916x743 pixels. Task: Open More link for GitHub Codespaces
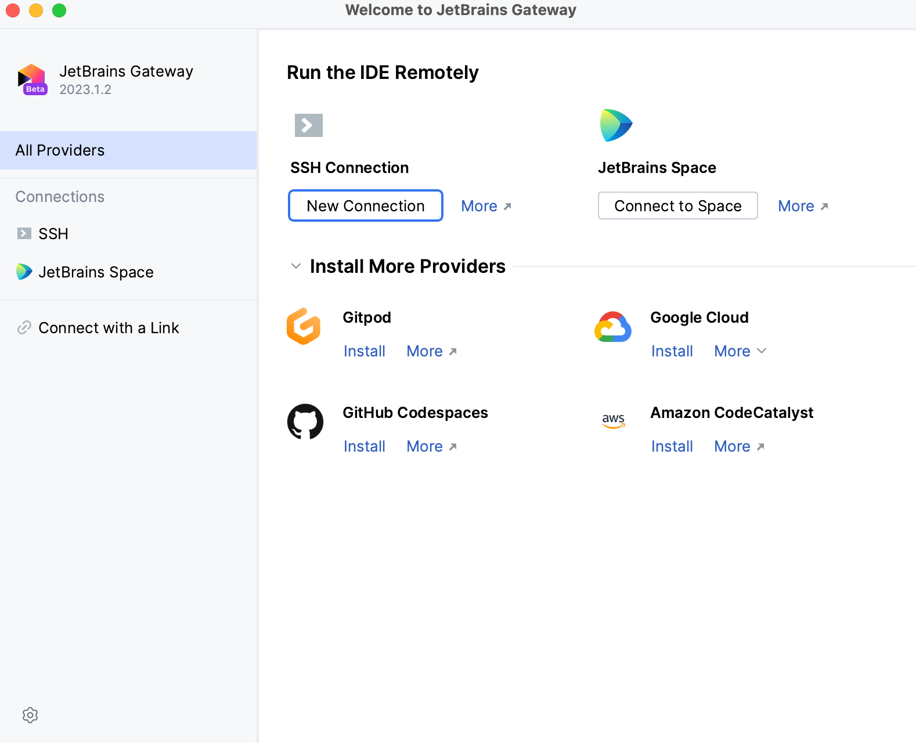click(x=431, y=446)
